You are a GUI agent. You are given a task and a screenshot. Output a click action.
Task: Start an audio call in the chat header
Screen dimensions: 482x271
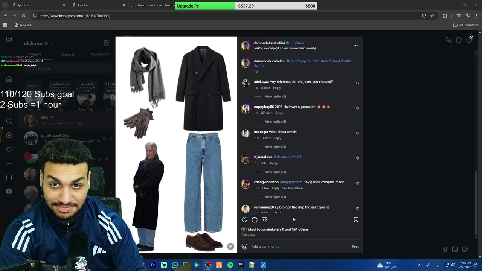click(449, 40)
